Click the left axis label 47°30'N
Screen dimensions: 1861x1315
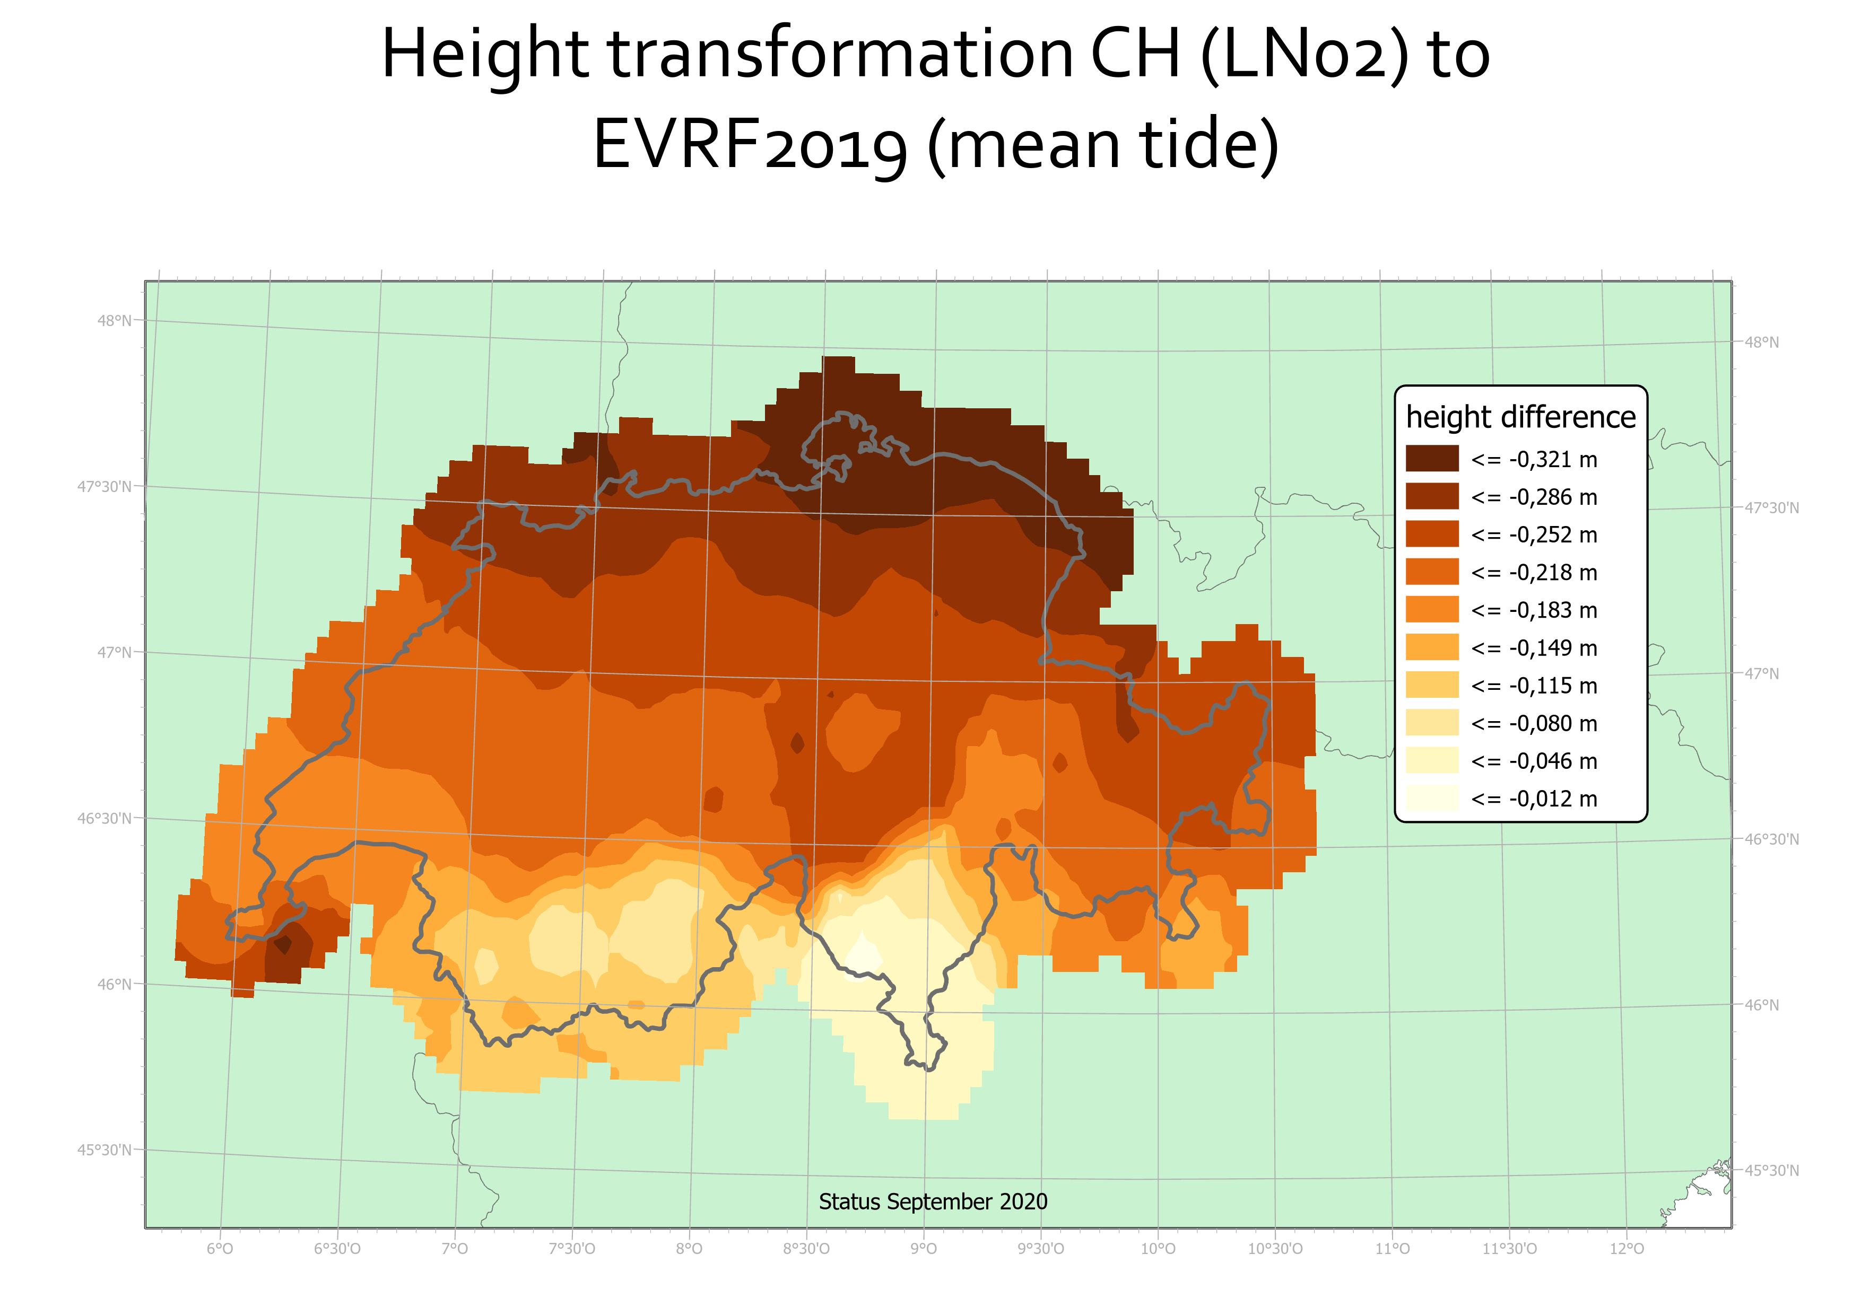click(105, 486)
